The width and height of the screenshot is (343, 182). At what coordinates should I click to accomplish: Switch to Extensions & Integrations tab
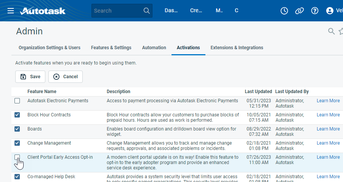pyautogui.click(x=237, y=48)
